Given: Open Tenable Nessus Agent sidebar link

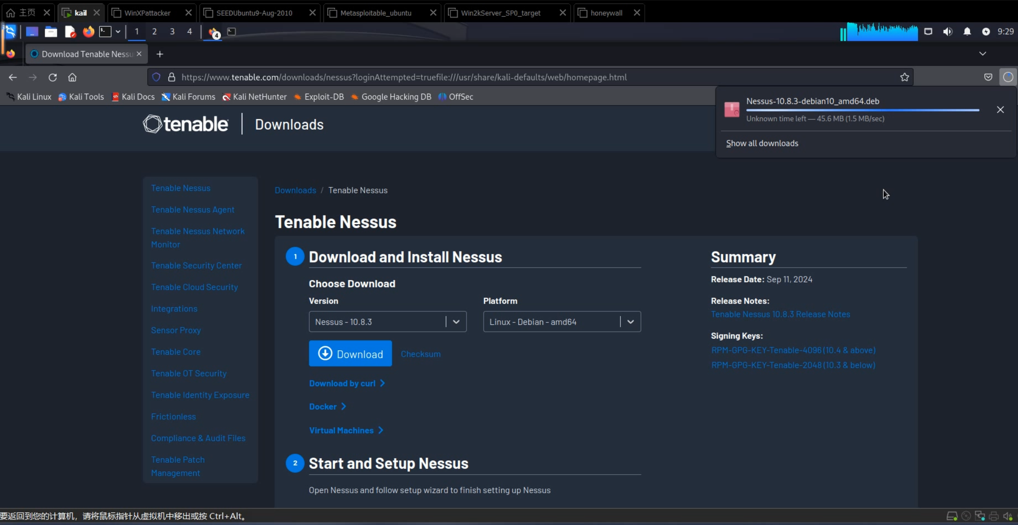Looking at the screenshot, I should point(192,209).
